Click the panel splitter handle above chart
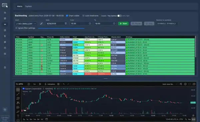The width and height of the screenshot is (200, 122). tap(106, 79)
